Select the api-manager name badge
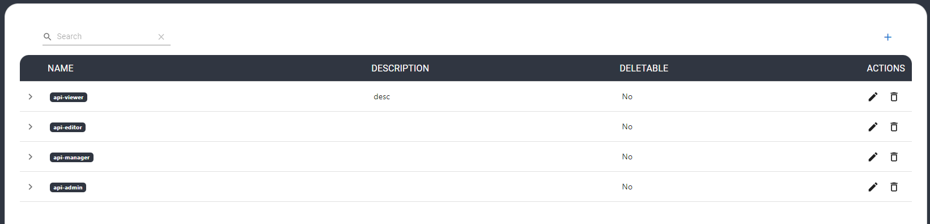Screen dimensions: 930x224 71,158
